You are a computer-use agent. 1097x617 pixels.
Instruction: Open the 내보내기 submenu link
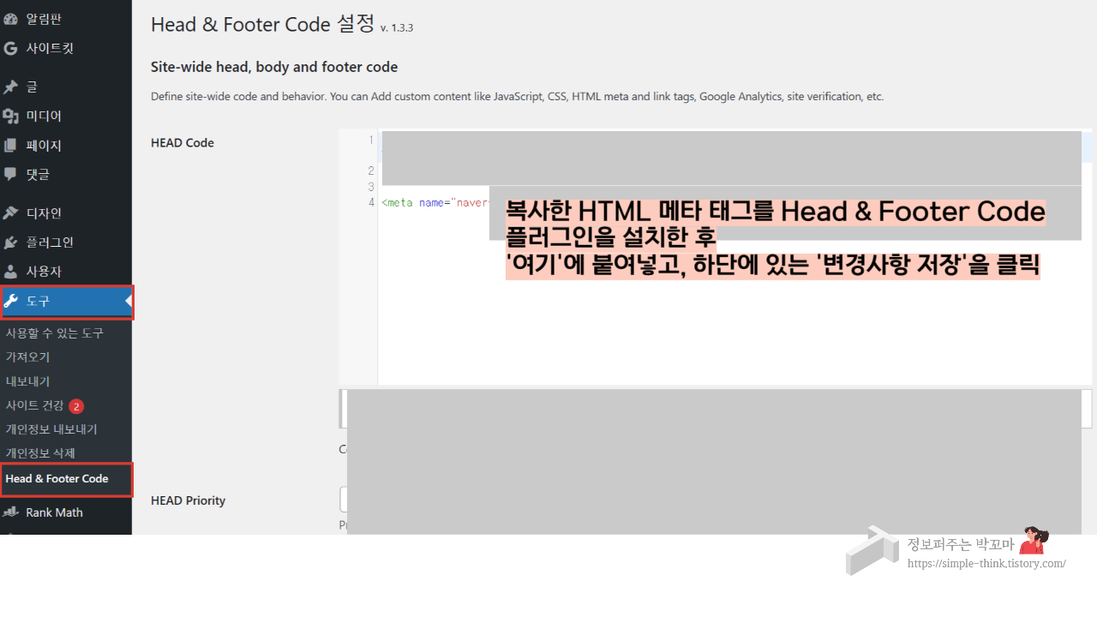tap(27, 380)
